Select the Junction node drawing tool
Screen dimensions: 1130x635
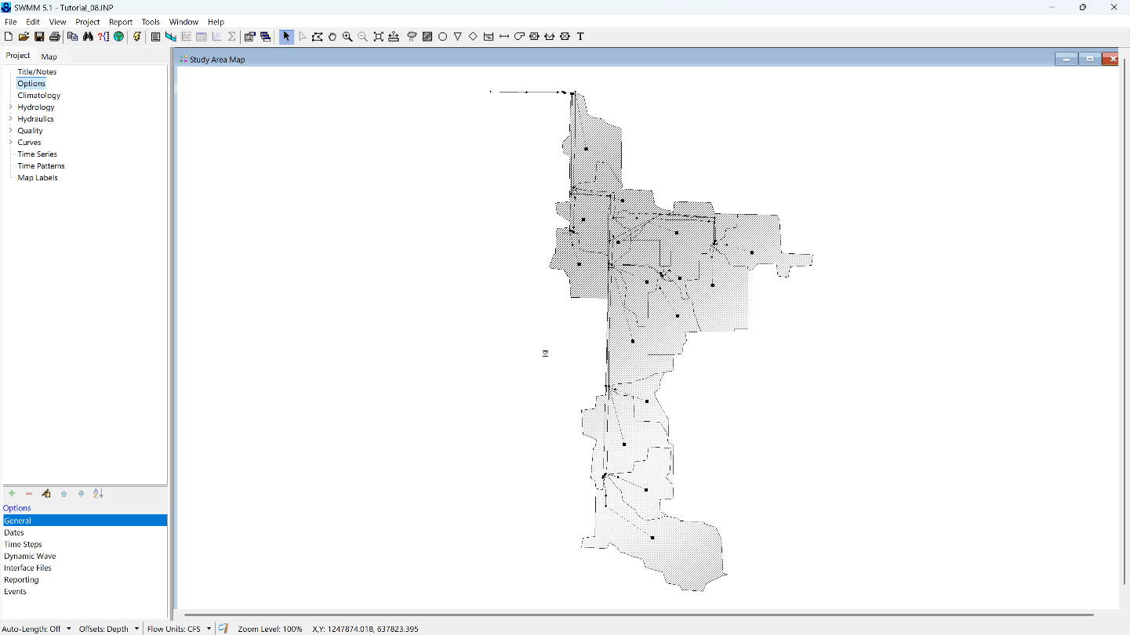tap(442, 36)
